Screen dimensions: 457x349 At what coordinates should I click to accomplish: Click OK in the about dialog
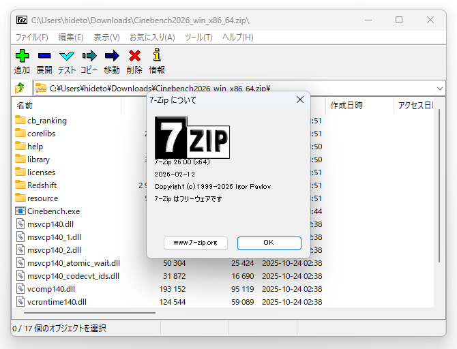tap(269, 243)
